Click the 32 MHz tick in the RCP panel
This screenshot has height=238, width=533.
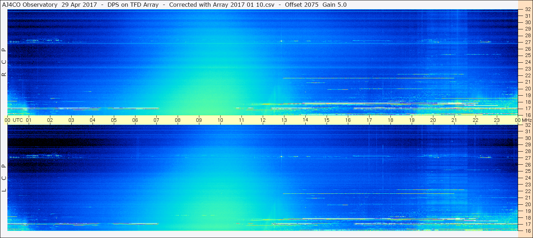coord(527,10)
